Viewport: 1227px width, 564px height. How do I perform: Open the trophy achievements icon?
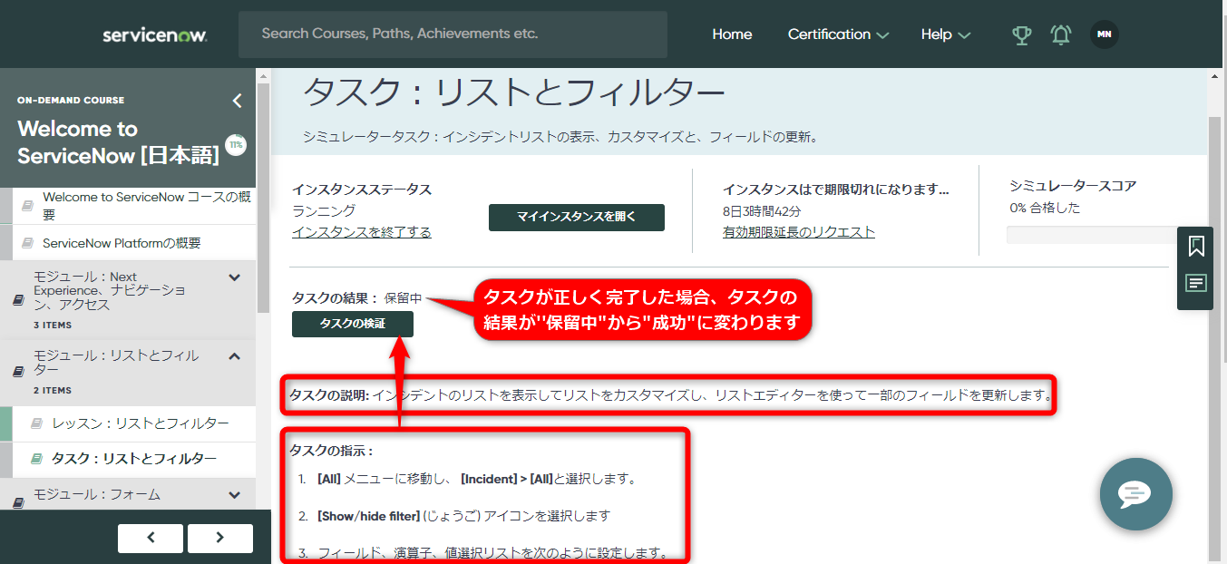tap(1022, 34)
